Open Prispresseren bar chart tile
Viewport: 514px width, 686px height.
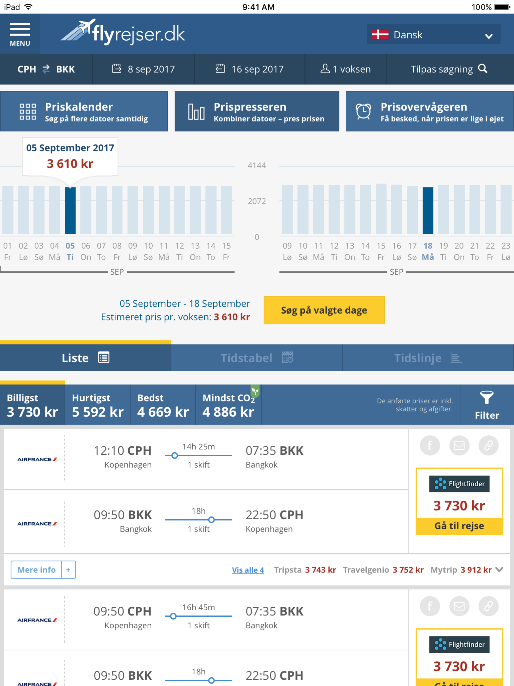pos(257,112)
